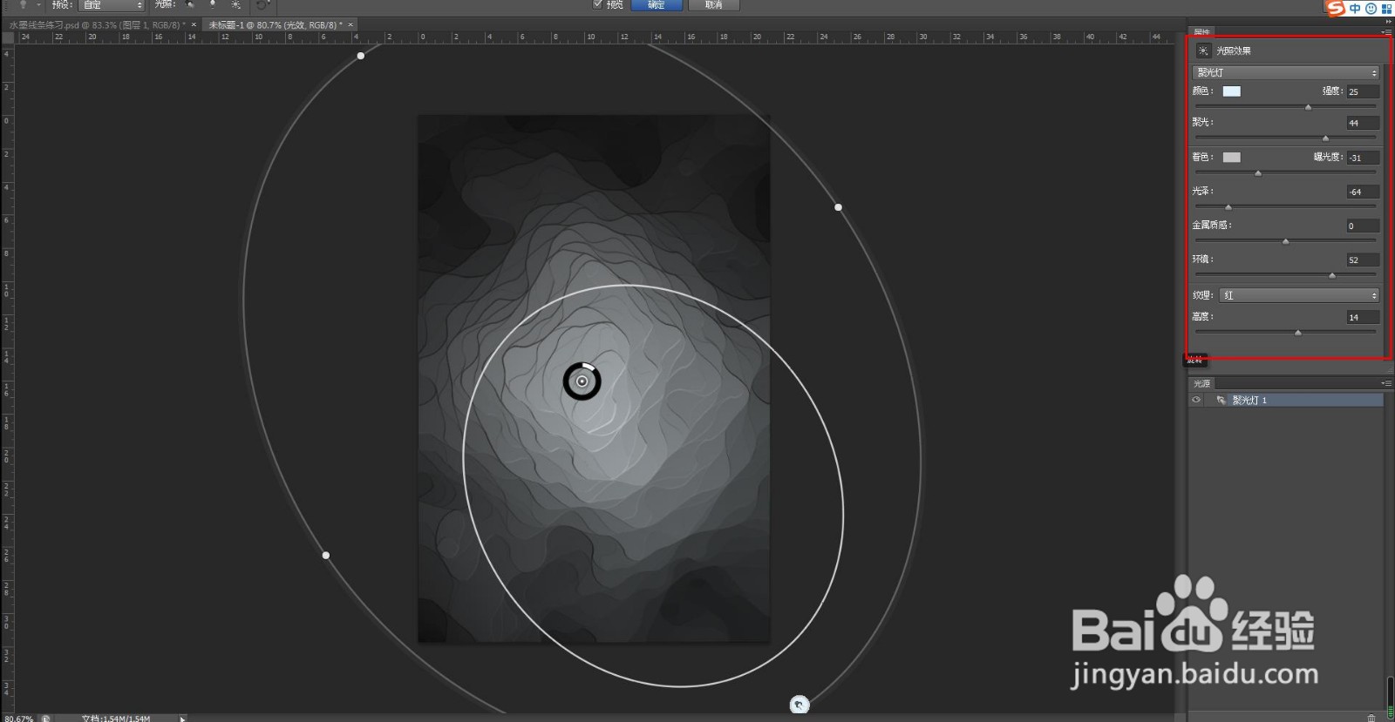Click the 金属质感 value field showing 0
This screenshot has height=722, width=1395.
(1363, 226)
